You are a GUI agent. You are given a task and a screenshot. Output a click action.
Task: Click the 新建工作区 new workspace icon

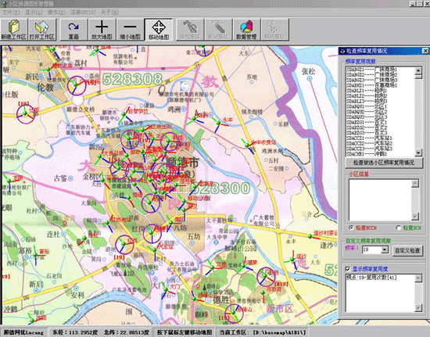(x=14, y=30)
